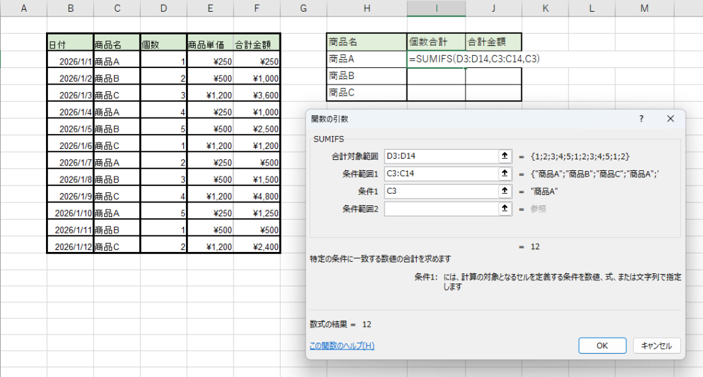Click collapse-dialog icon for 条件範囲1 field
The height and width of the screenshot is (377, 703).
point(505,174)
